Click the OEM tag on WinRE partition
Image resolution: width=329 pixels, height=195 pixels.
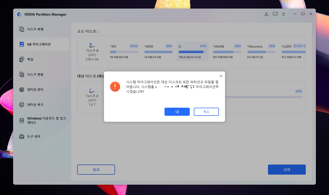coord(237,46)
